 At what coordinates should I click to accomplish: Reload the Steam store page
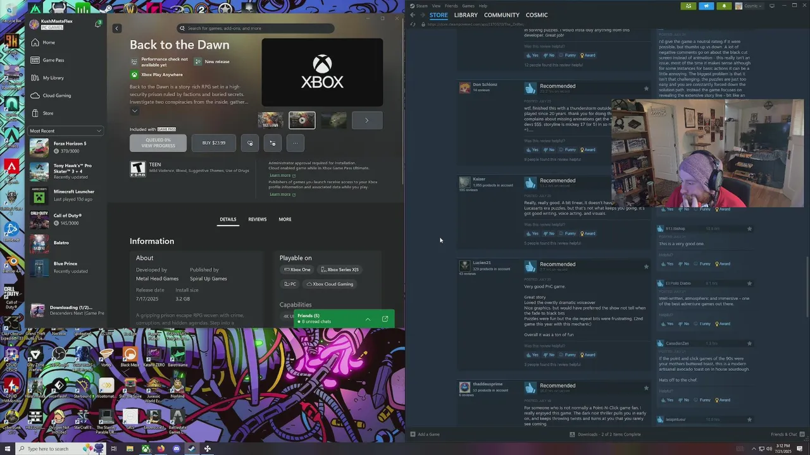(x=413, y=24)
